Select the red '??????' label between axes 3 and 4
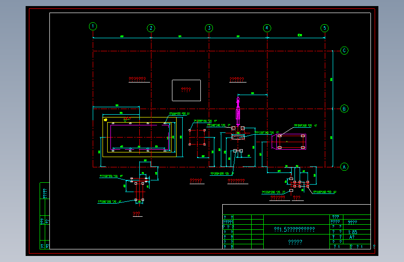Viewport: 404px width, 262px height. tap(237, 79)
